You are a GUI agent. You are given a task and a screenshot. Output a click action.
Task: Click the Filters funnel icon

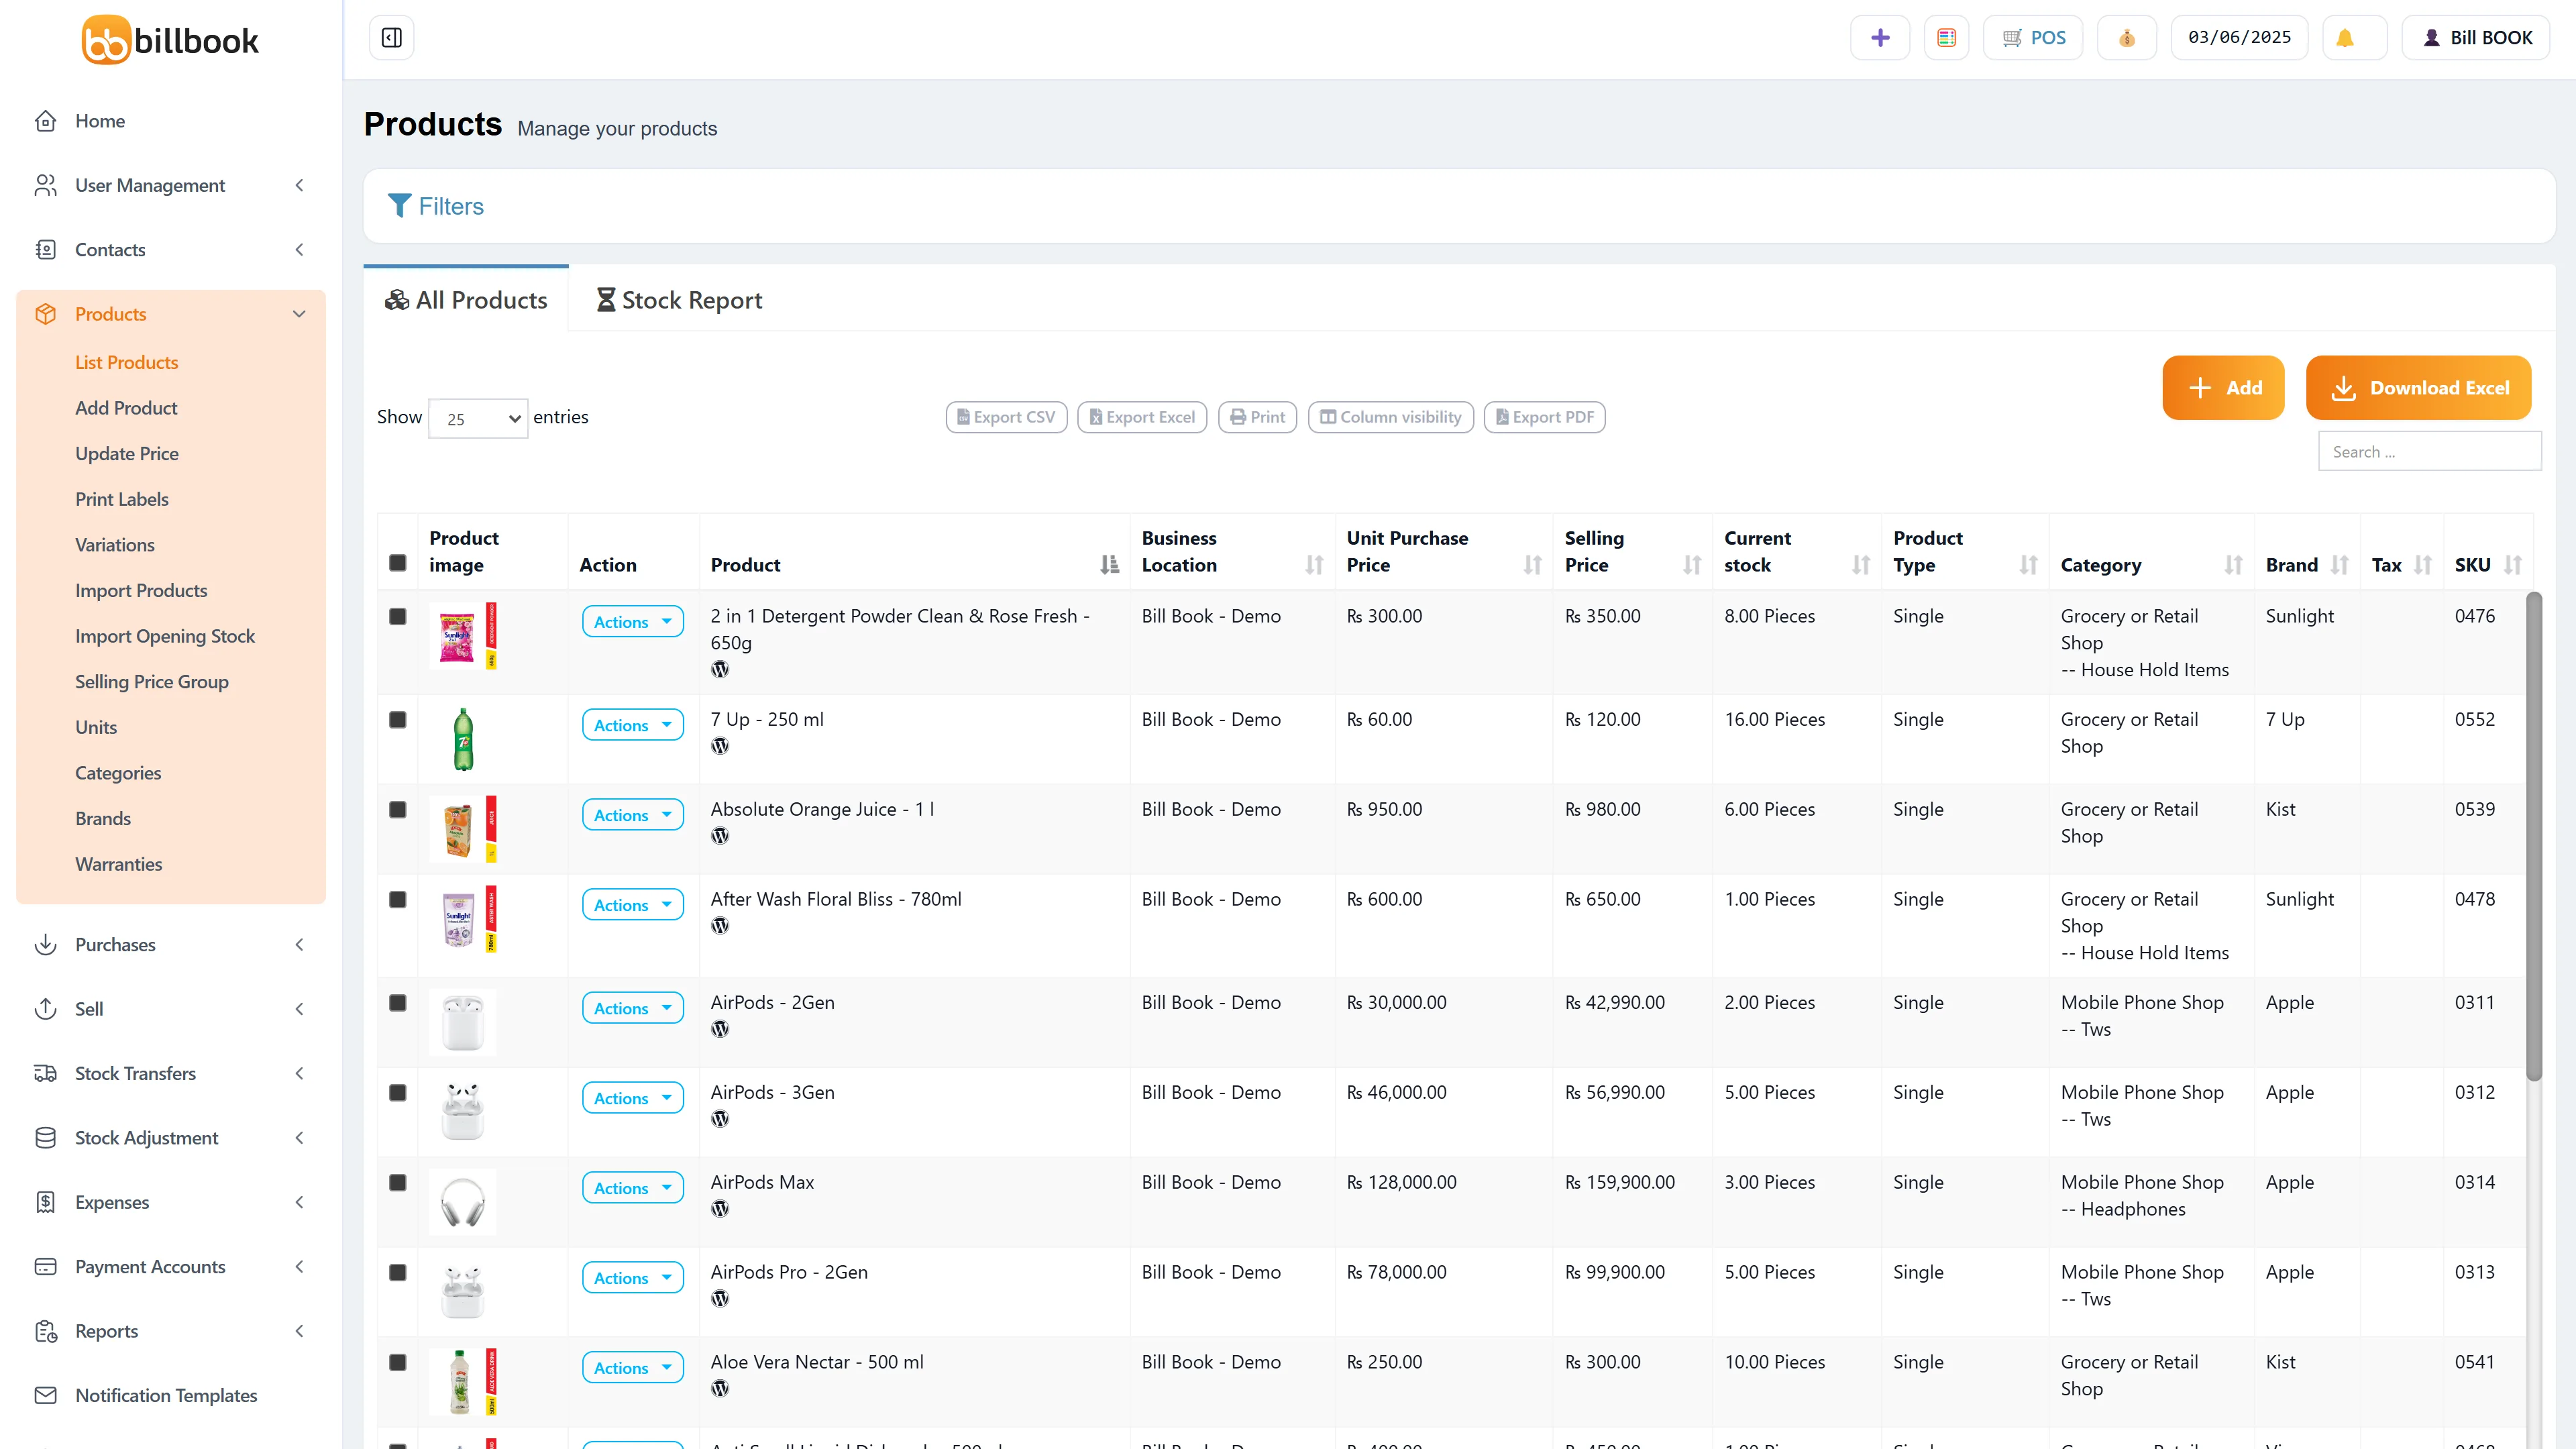pyautogui.click(x=399, y=206)
